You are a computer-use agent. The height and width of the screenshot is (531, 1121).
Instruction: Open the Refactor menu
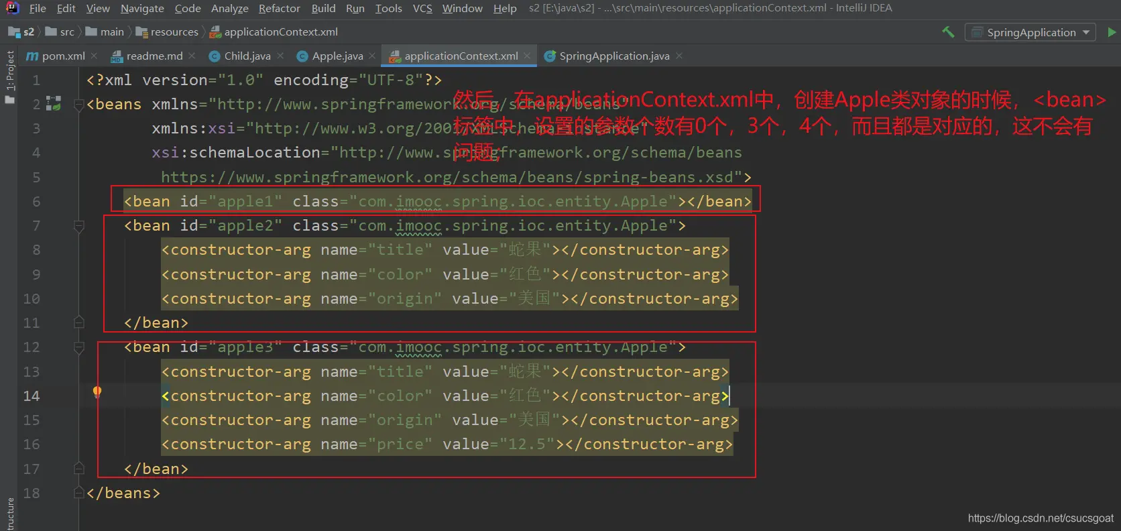279,8
